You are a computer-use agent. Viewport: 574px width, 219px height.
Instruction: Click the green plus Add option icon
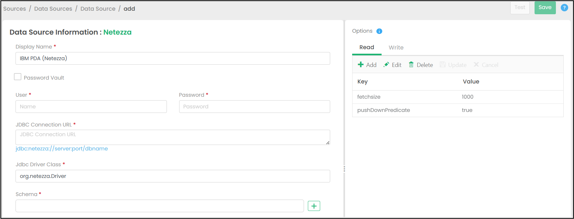(x=361, y=65)
